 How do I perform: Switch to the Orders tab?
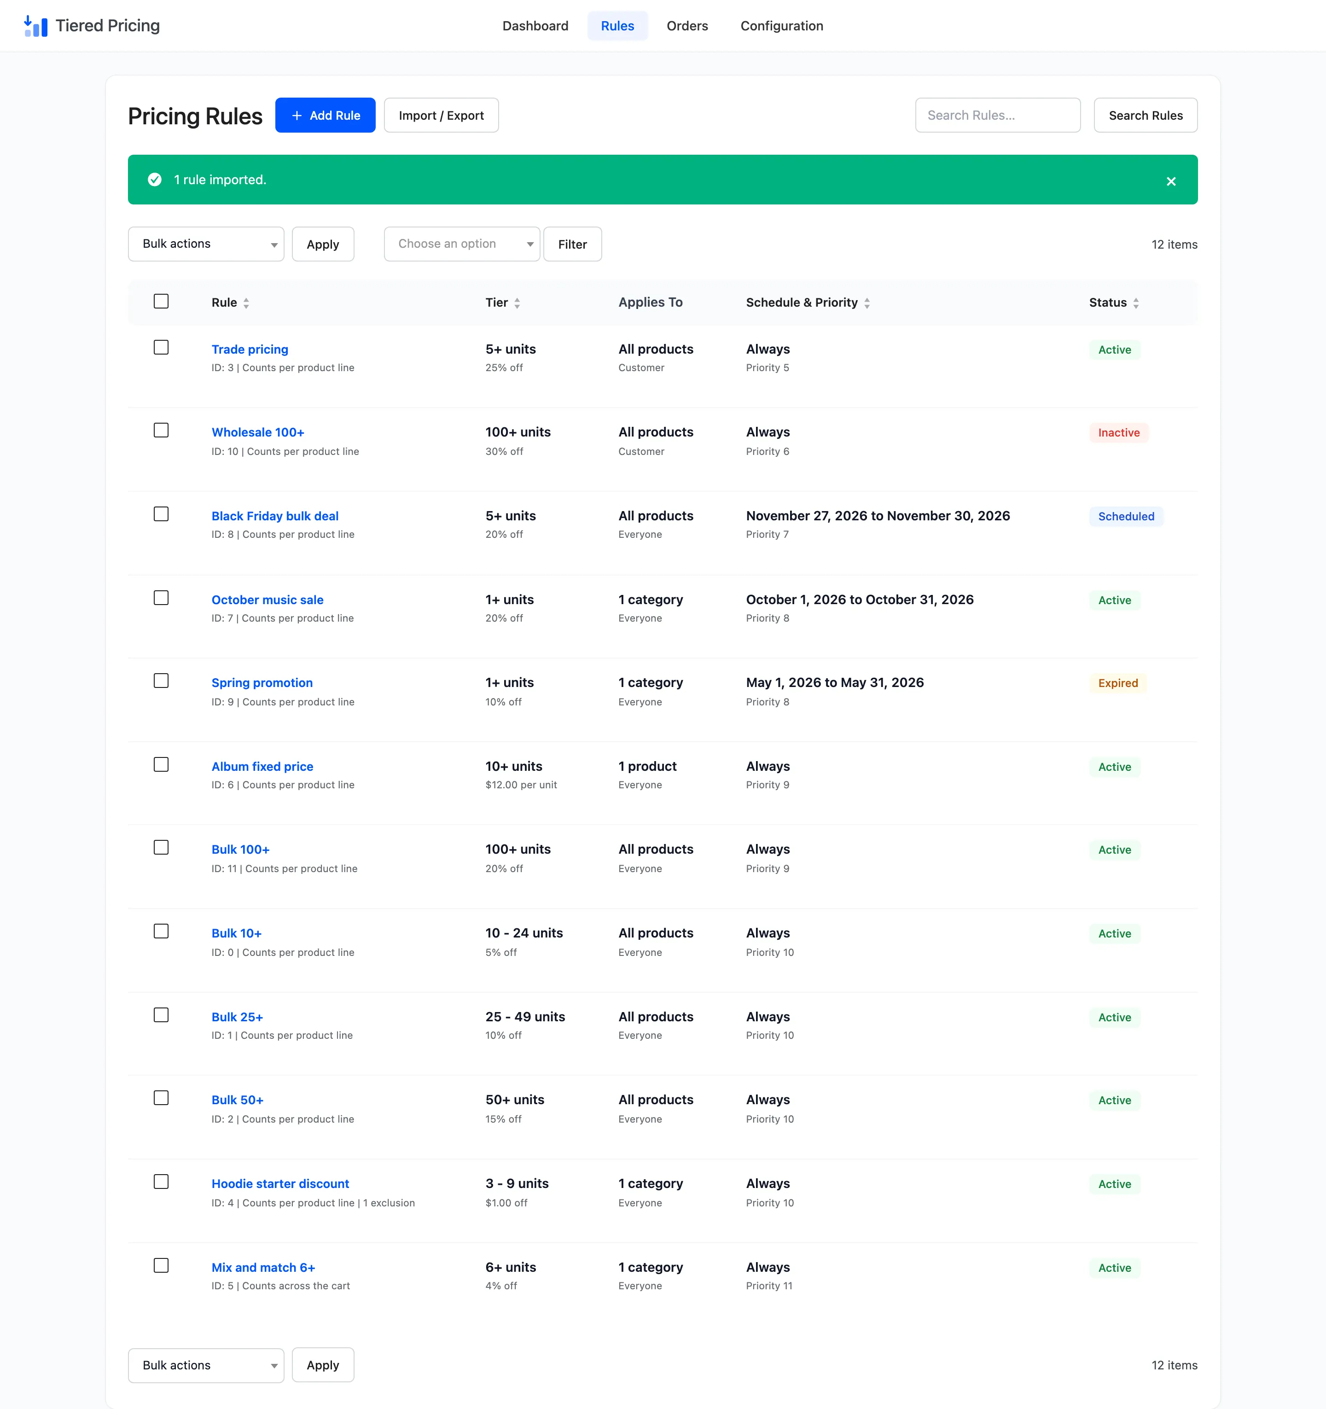[x=687, y=26]
